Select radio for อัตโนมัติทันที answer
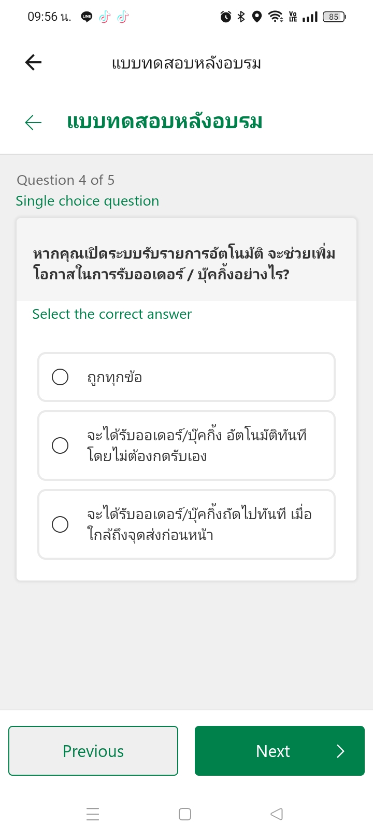 click(60, 446)
